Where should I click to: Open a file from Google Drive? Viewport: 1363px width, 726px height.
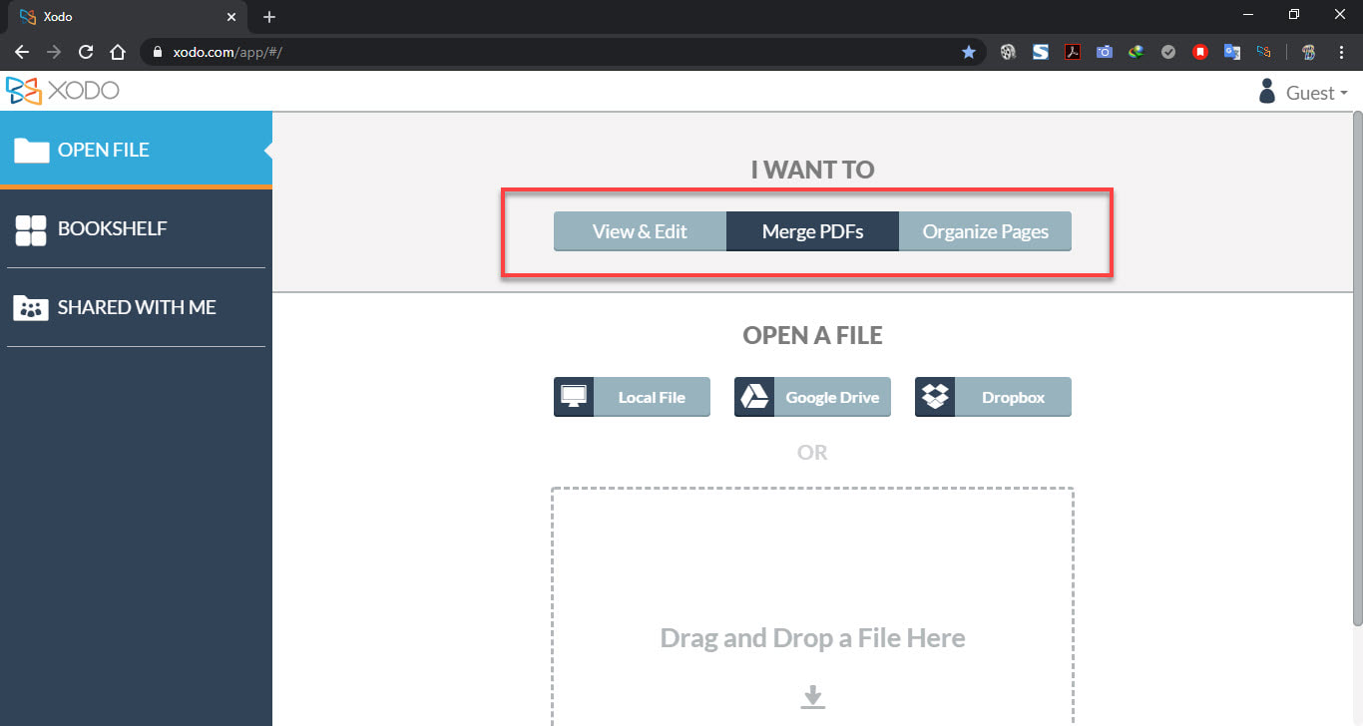pos(812,397)
